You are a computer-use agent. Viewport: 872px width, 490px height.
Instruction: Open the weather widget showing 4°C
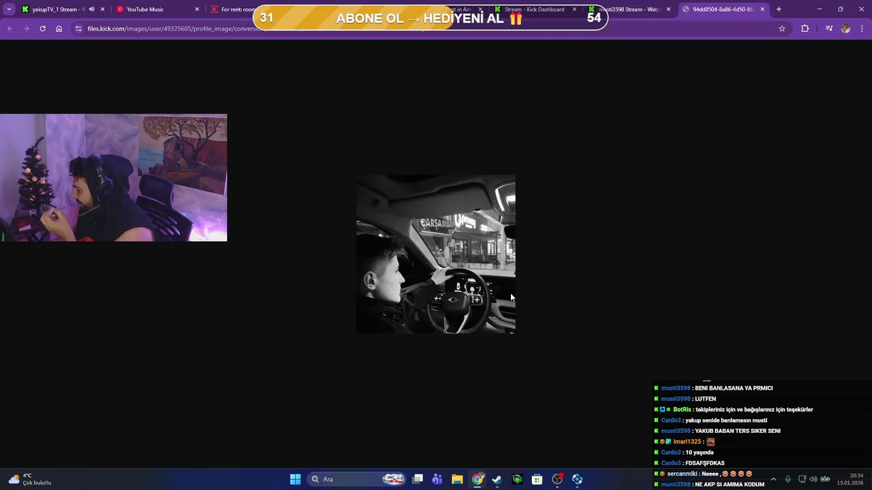pyautogui.click(x=30, y=479)
